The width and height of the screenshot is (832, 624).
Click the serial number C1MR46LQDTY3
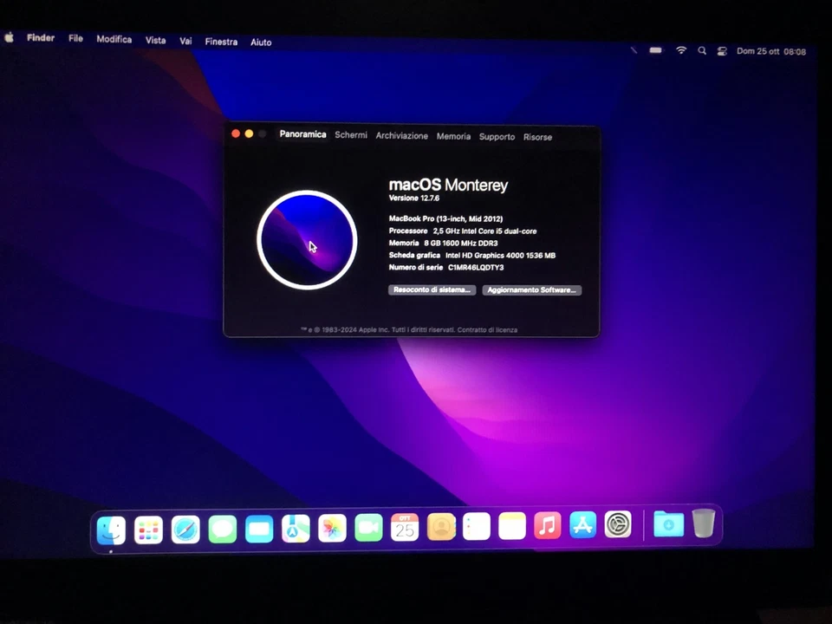476,268
